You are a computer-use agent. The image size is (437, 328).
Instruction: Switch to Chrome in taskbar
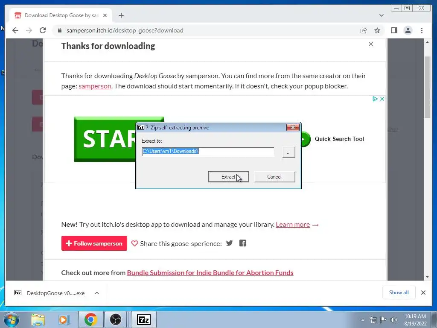(x=90, y=319)
